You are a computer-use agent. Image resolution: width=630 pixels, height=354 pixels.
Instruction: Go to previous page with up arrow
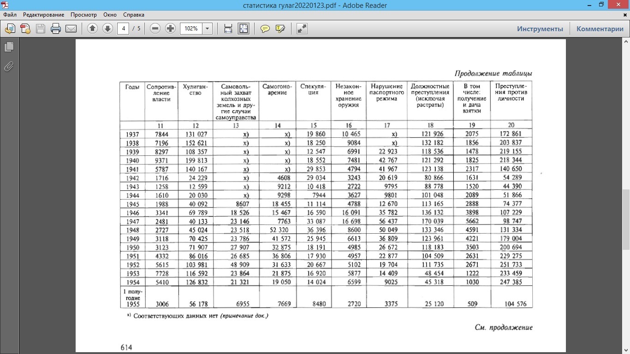(92, 29)
